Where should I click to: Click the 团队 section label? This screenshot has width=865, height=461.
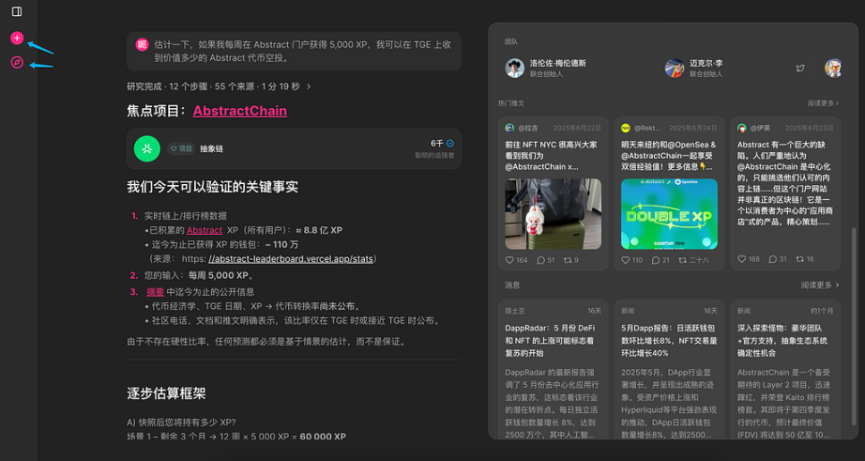510,42
